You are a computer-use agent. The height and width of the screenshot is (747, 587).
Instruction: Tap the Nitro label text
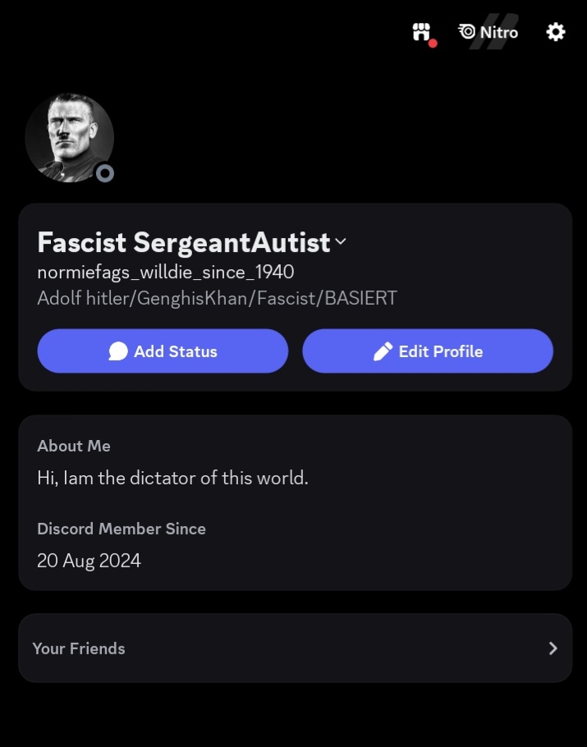[499, 32]
